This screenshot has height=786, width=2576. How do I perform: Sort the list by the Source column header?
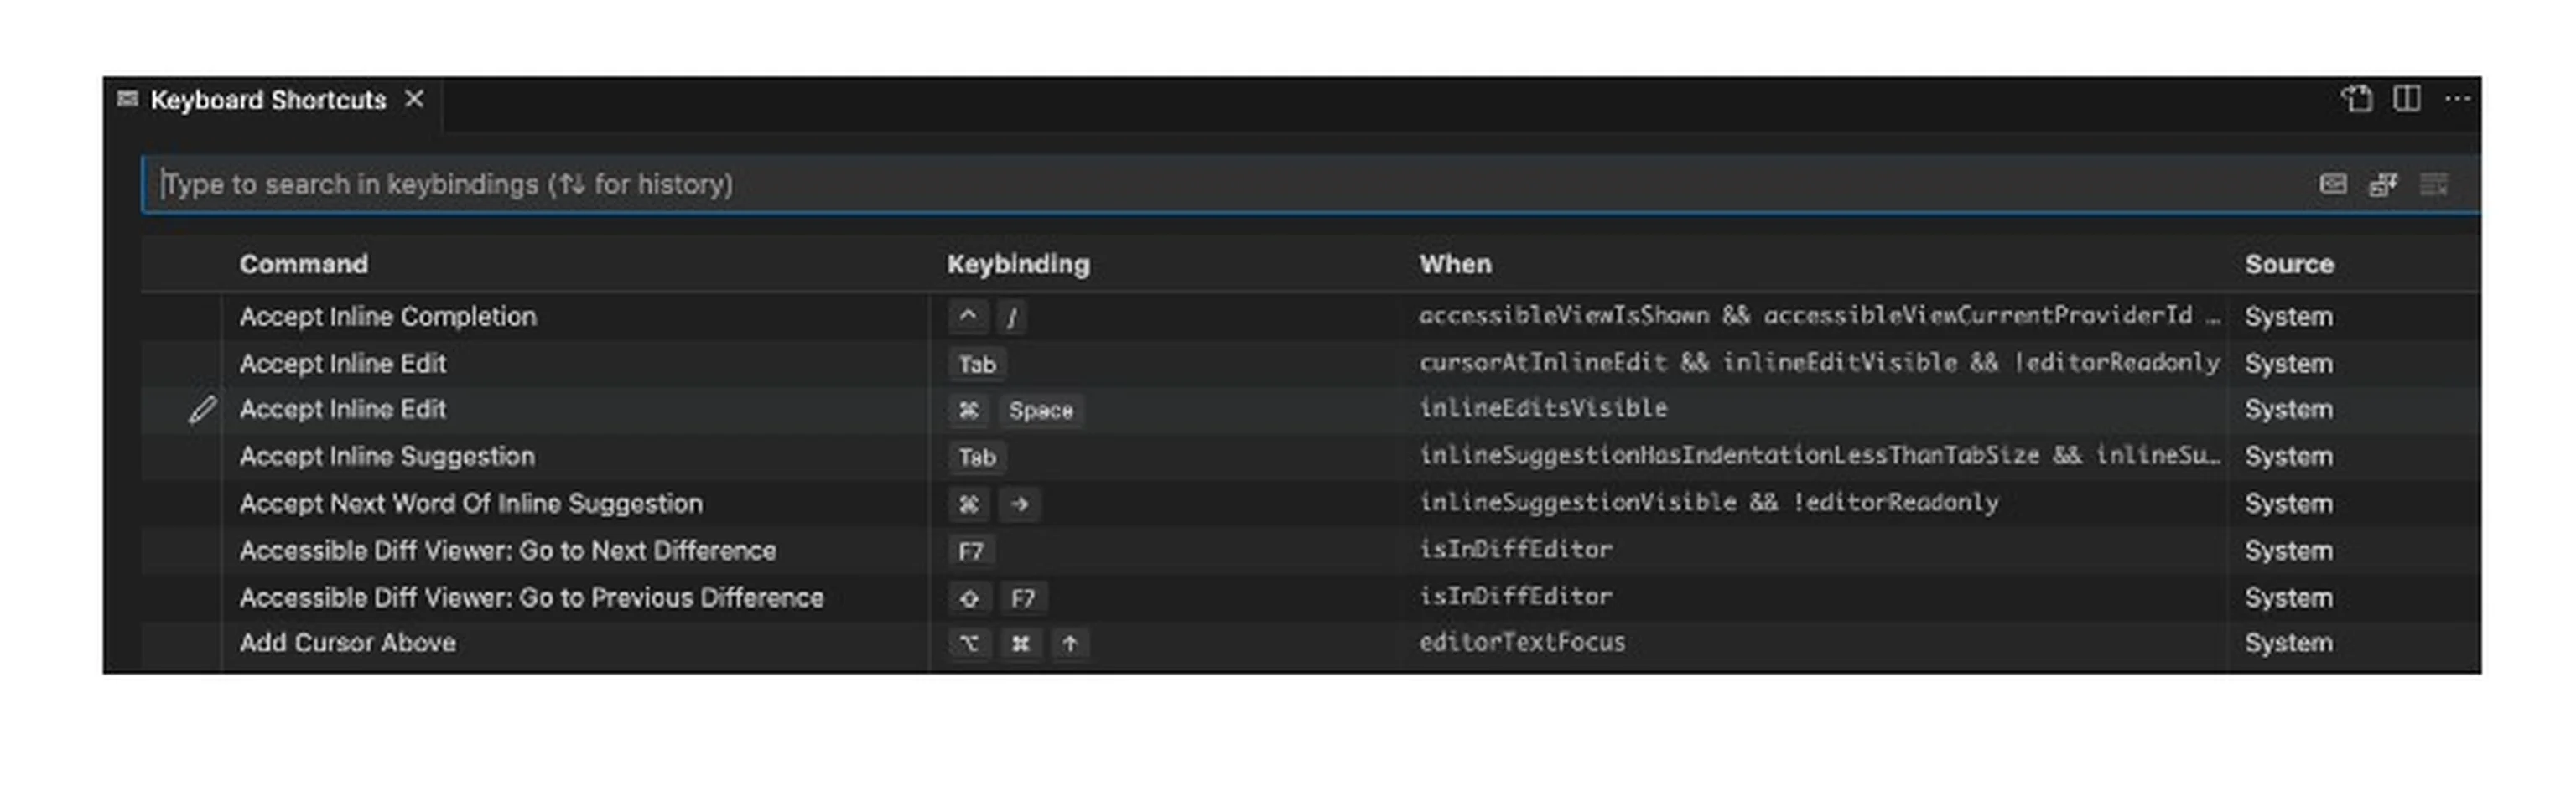coord(2290,264)
